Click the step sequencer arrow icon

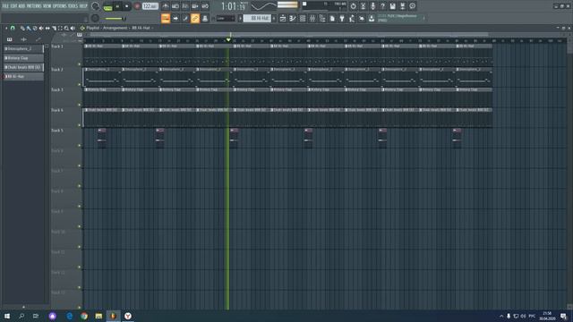click(x=175, y=18)
